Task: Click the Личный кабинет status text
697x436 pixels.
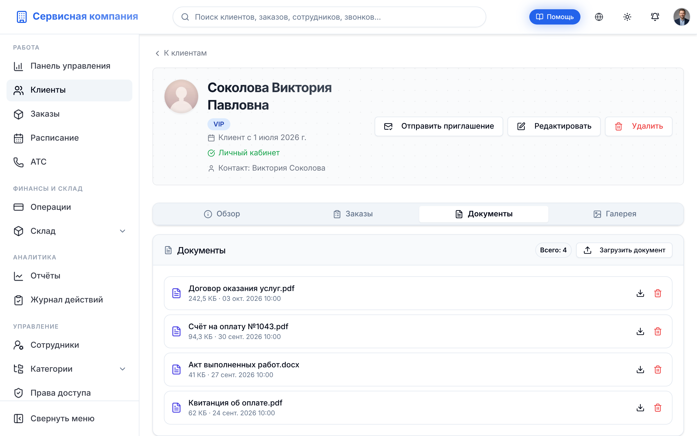Action: [x=249, y=153]
